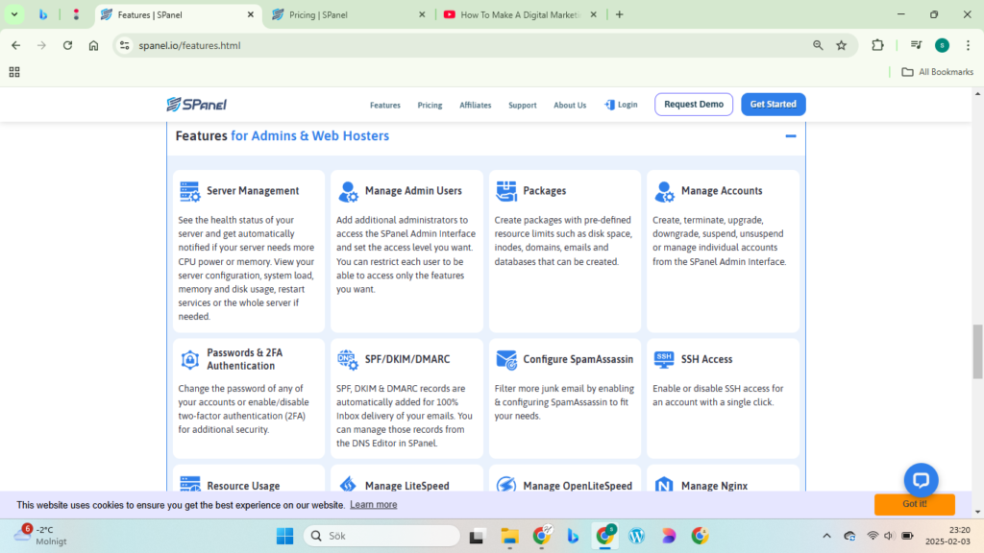The height and width of the screenshot is (553, 984).
Task: Open the Features nav menu
Action: [x=384, y=106]
